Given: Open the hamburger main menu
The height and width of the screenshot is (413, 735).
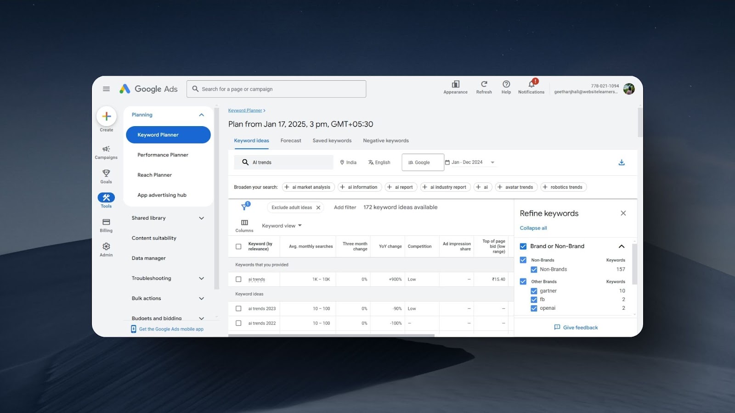Looking at the screenshot, I should coord(106,89).
